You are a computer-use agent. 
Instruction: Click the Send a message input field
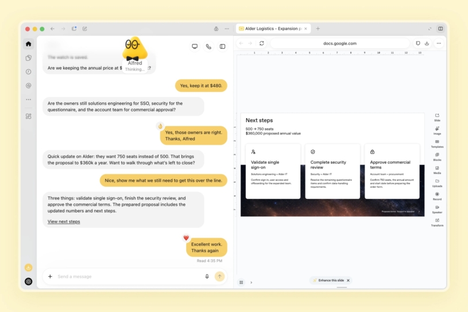pos(129,276)
